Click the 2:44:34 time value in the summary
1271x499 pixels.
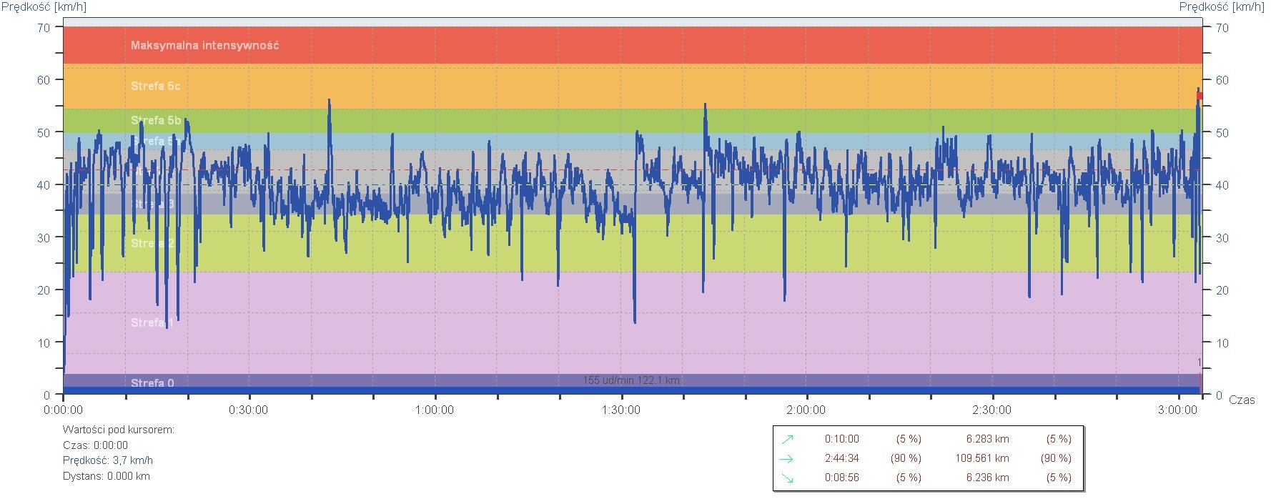841,458
